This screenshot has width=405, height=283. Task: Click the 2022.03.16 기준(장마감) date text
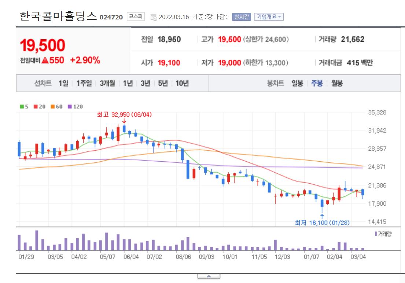(193, 17)
